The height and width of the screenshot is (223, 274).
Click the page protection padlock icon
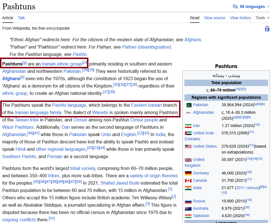click(x=267, y=29)
